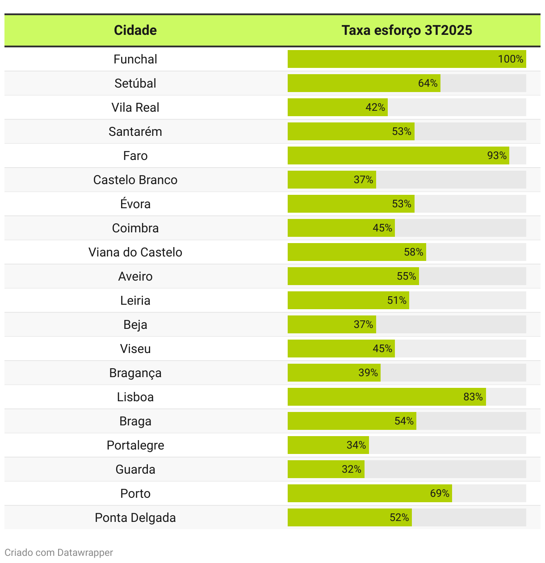Click the Bragança city label
Viewport: 545px width, 563px height.
click(135, 373)
